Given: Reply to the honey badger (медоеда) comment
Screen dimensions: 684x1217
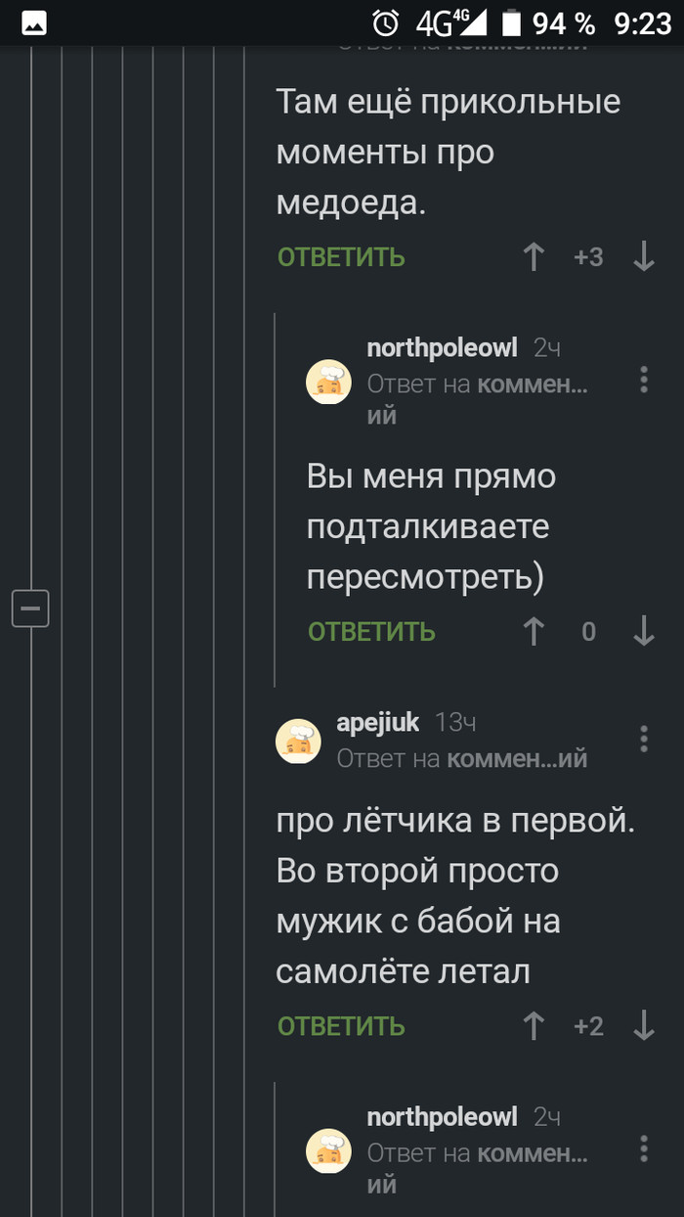Looking at the screenshot, I should pos(341,257).
